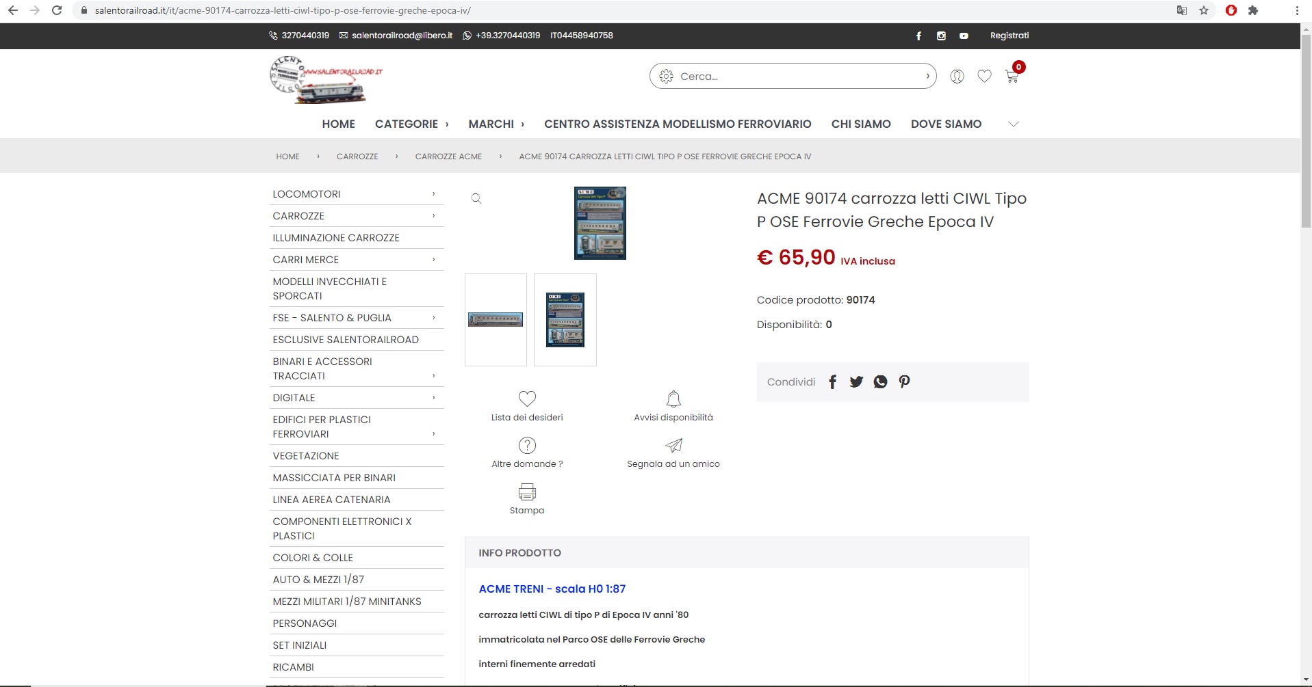Expand CARRI MERCE sidebar category

[x=433, y=260]
